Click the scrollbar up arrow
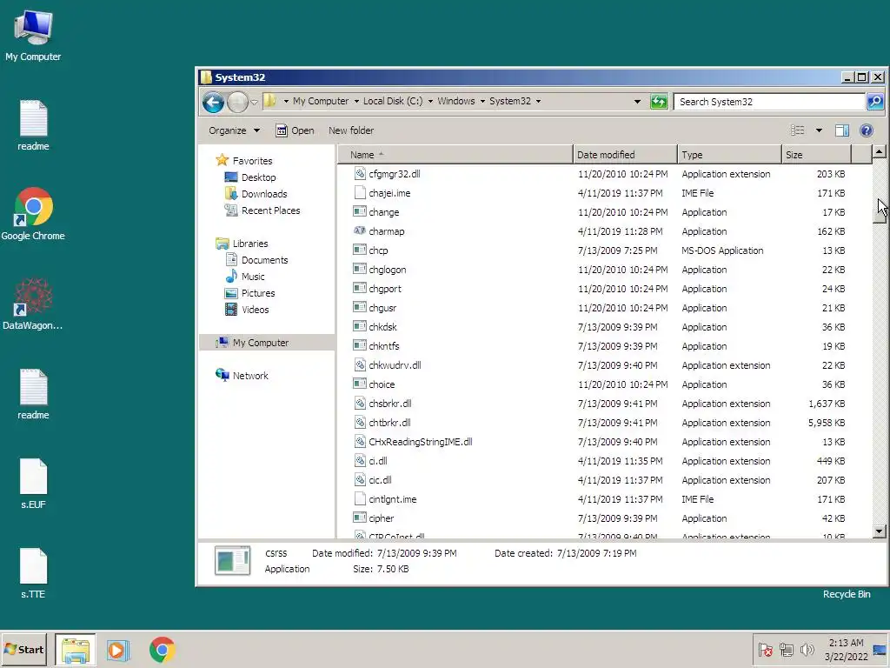This screenshot has width=890, height=668. [880, 151]
